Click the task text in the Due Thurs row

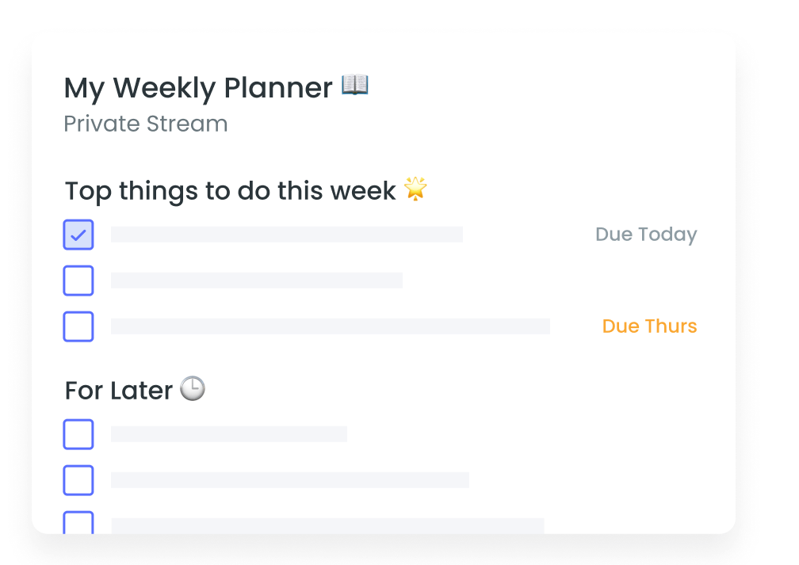tap(331, 326)
